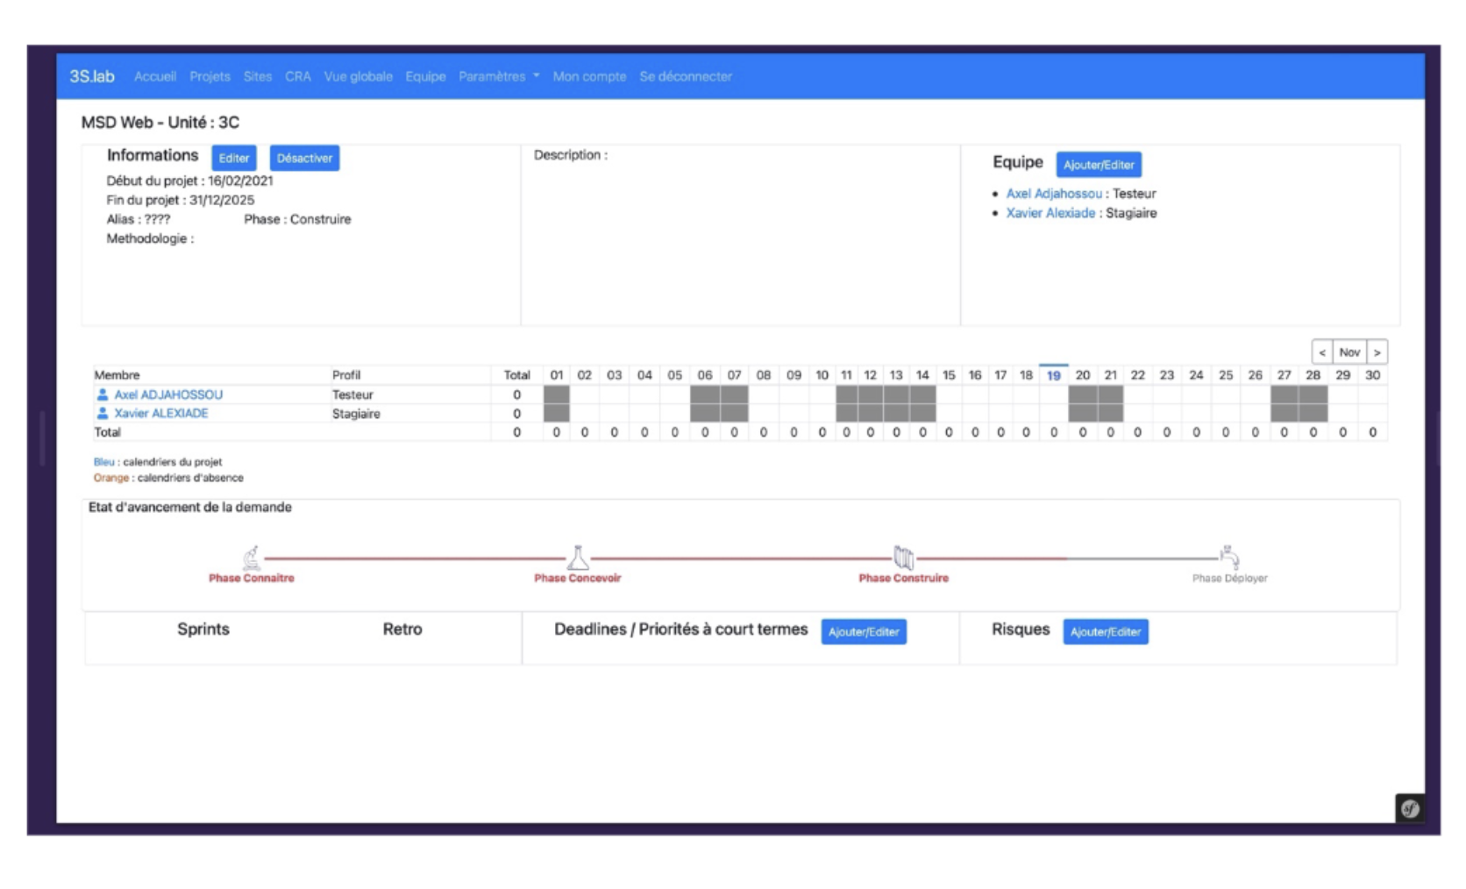Open Xavier ALEXIADE row in the calendar
Viewport: 1466px width, 889px height.
pyautogui.click(x=161, y=413)
